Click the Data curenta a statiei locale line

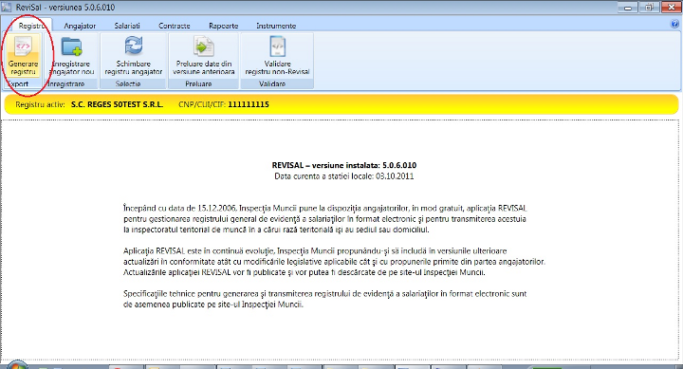click(x=344, y=176)
